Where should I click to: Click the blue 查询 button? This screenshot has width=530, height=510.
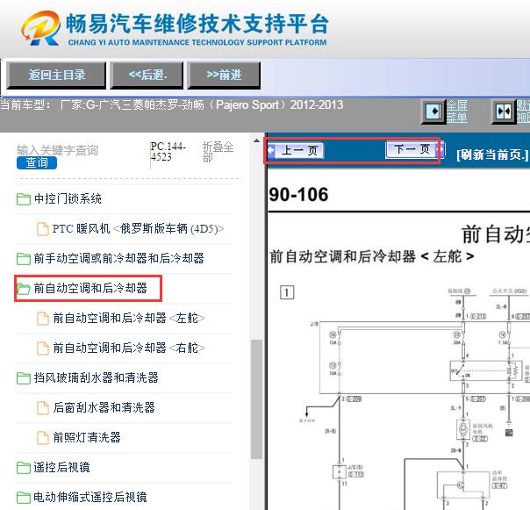(37, 162)
